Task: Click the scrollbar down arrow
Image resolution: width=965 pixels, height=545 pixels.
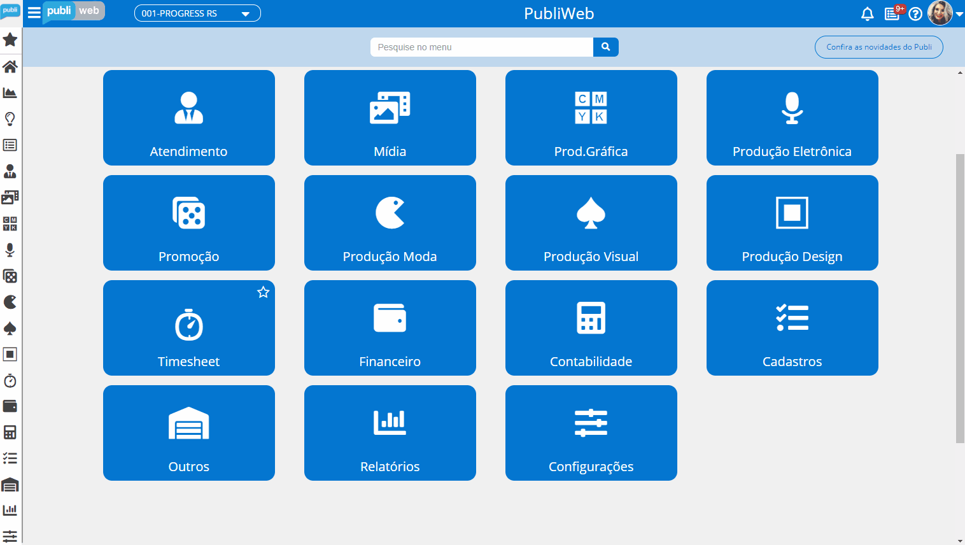Action: tap(960, 541)
